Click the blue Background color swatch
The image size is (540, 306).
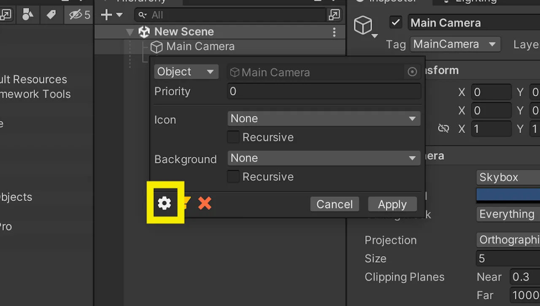point(508,195)
